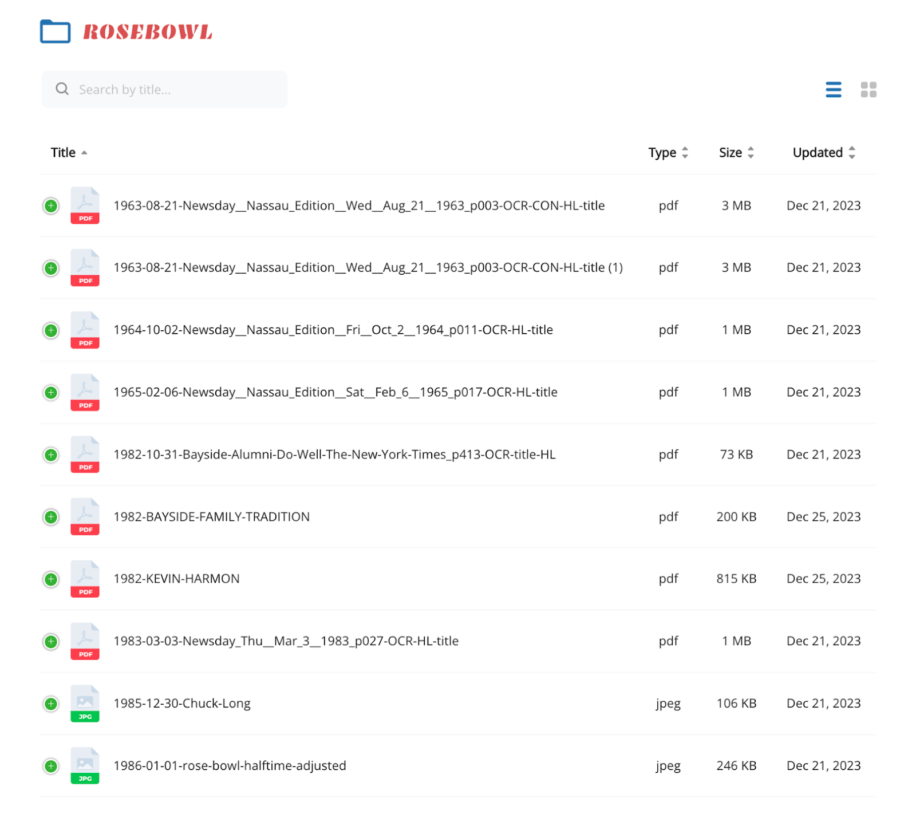The image size is (916, 826).
Task: Click the magnifier search icon
Action: pyautogui.click(x=62, y=89)
